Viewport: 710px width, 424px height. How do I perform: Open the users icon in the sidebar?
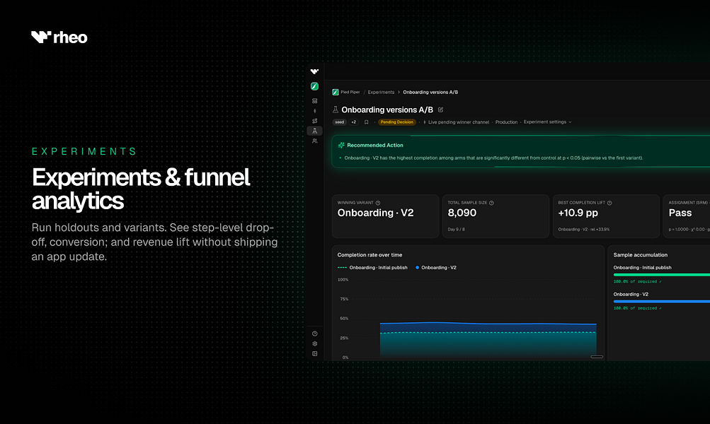click(315, 141)
